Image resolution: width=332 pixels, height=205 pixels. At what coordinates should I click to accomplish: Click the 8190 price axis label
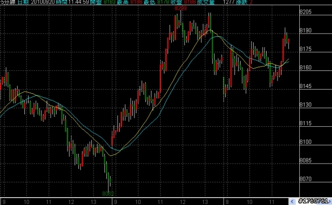tap(306, 31)
